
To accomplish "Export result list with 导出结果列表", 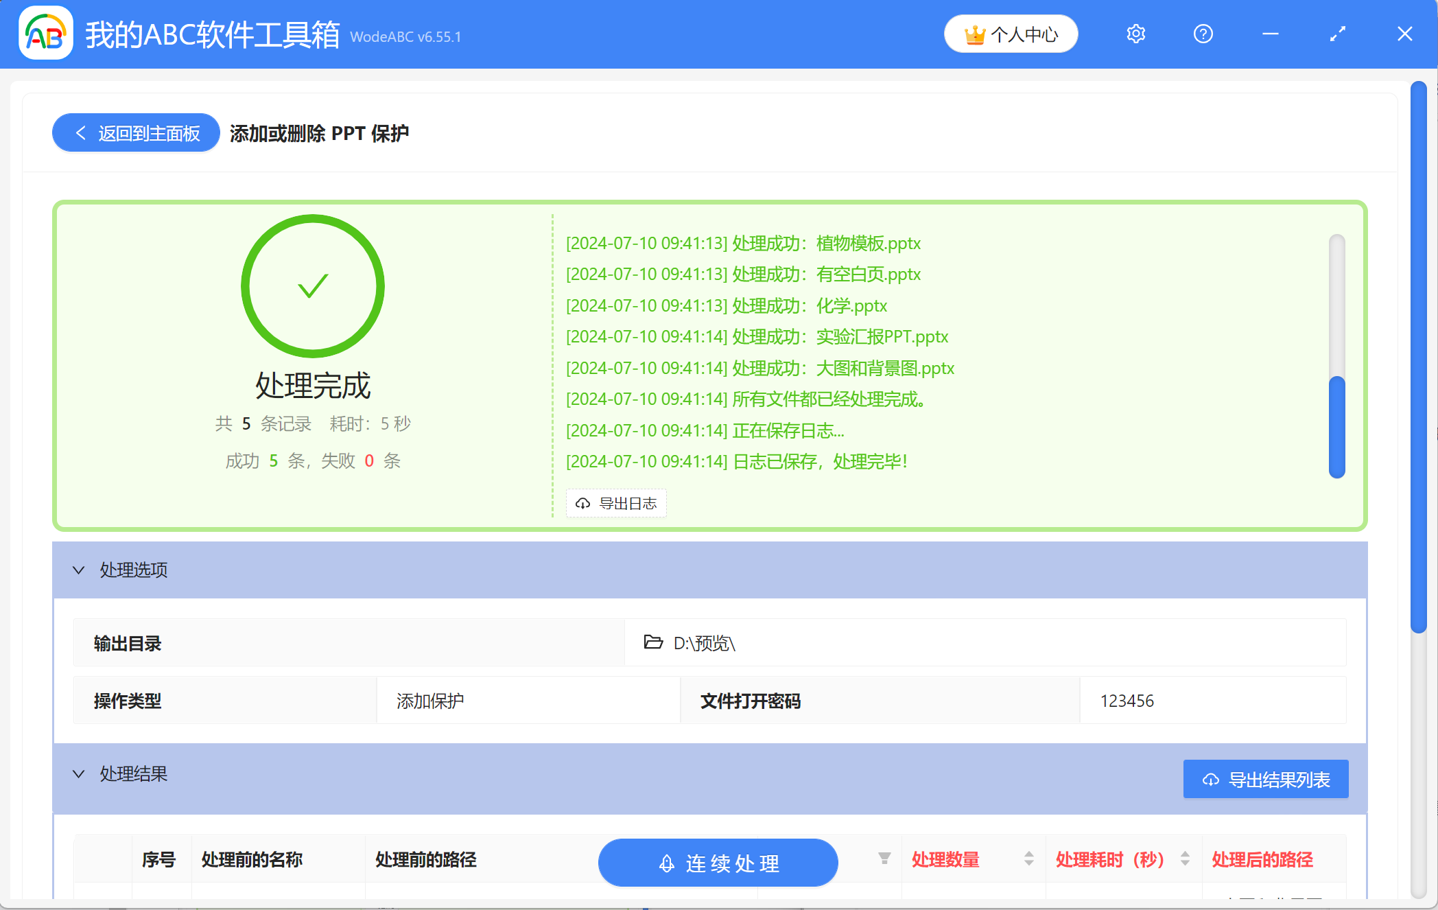I will coord(1265,779).
